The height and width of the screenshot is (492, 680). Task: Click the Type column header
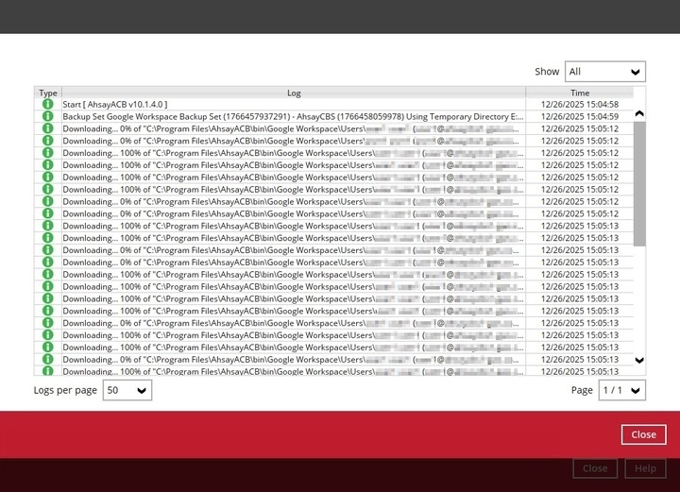(x=48, y=93)
